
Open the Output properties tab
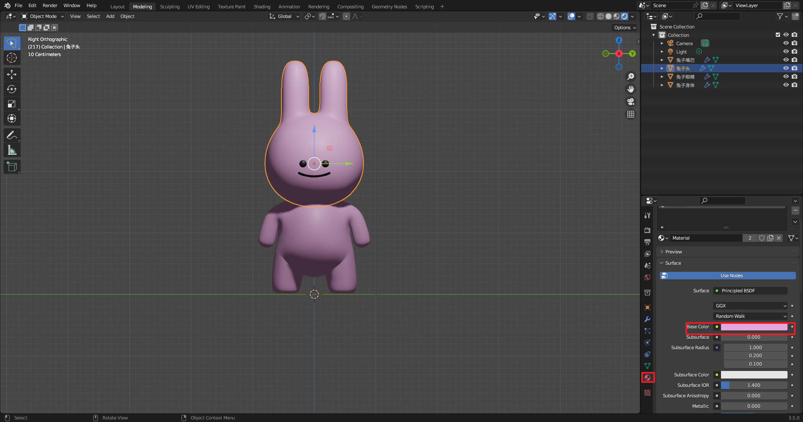click(x=647, y=242)
